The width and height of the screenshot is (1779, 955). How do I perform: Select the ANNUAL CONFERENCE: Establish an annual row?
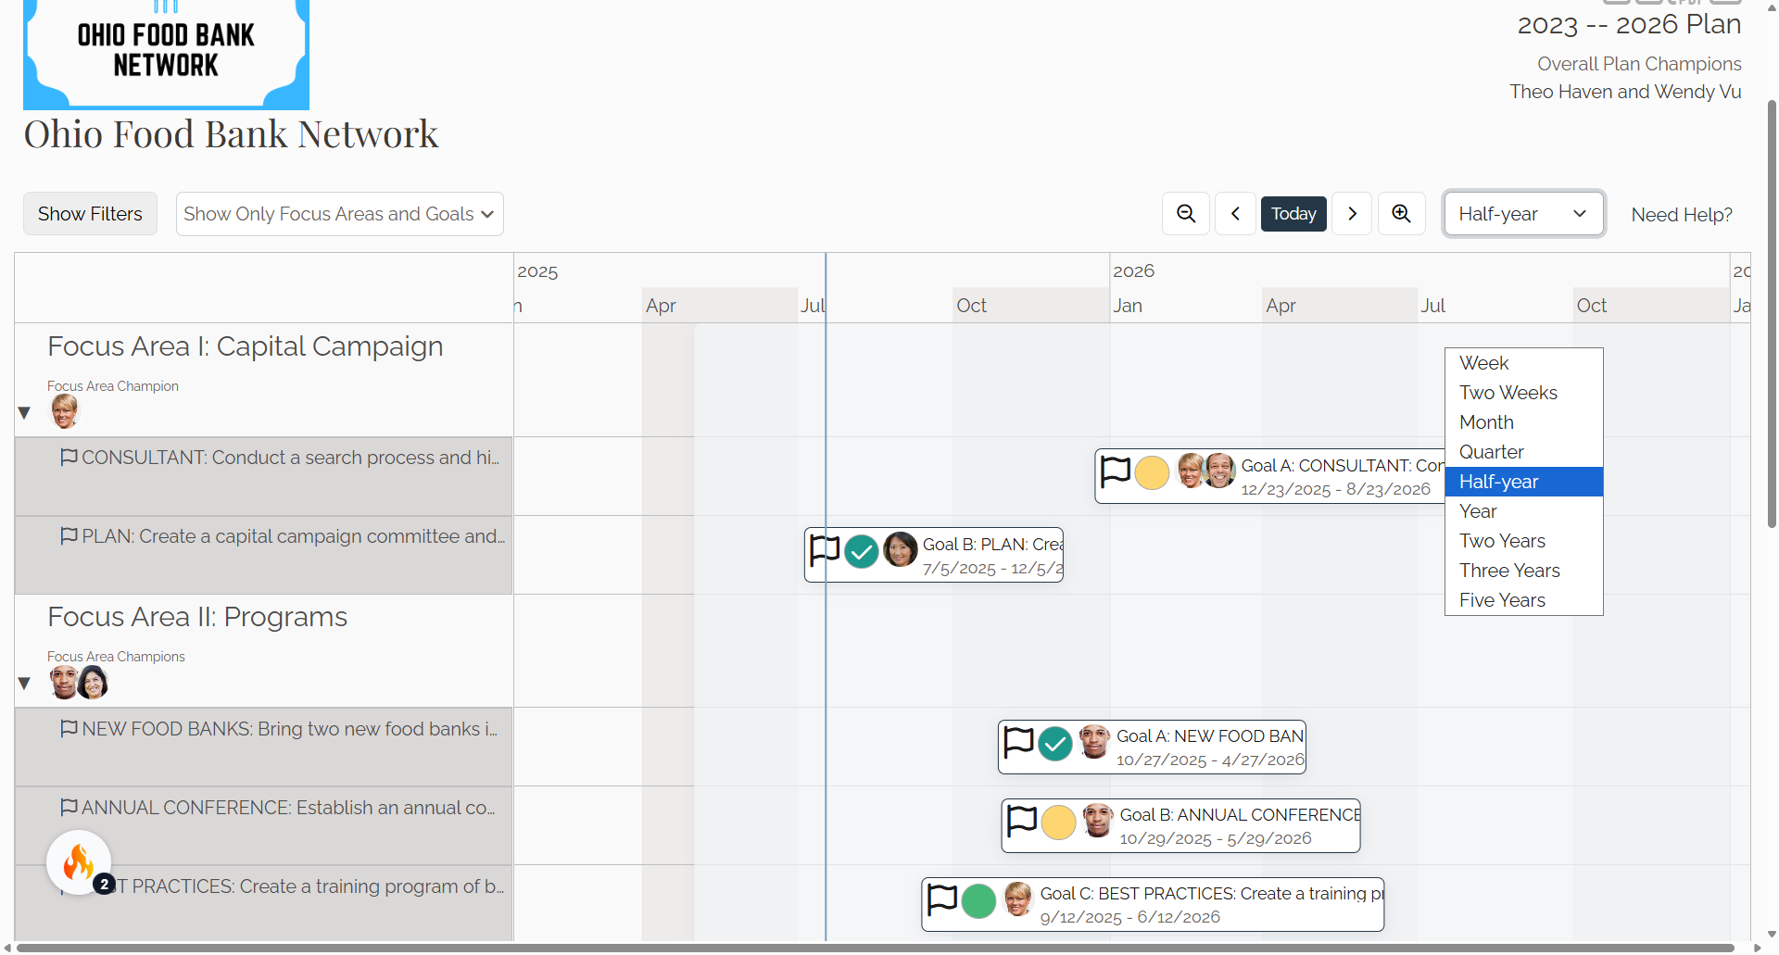pyautogui.click(x=264, y=825)
